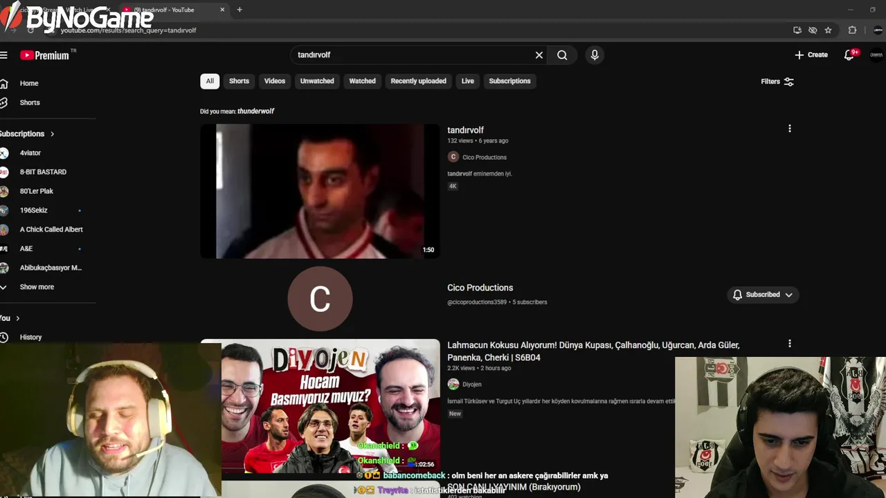Open the hamburger guide menu

pos(3,55)
